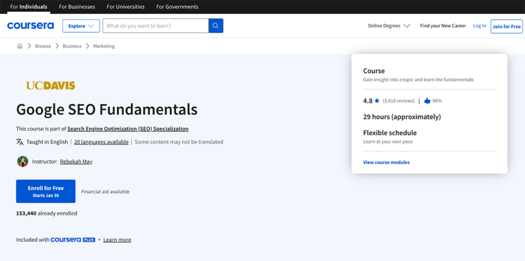Click the translate language icon
The height and width of the screenshot is (261, 525).
click(x=20, y=142)
